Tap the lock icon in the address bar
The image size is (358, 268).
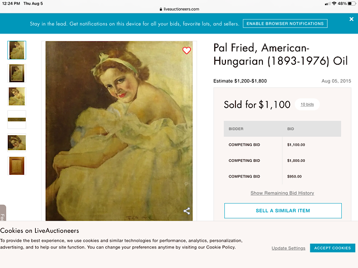coord(161,9)
